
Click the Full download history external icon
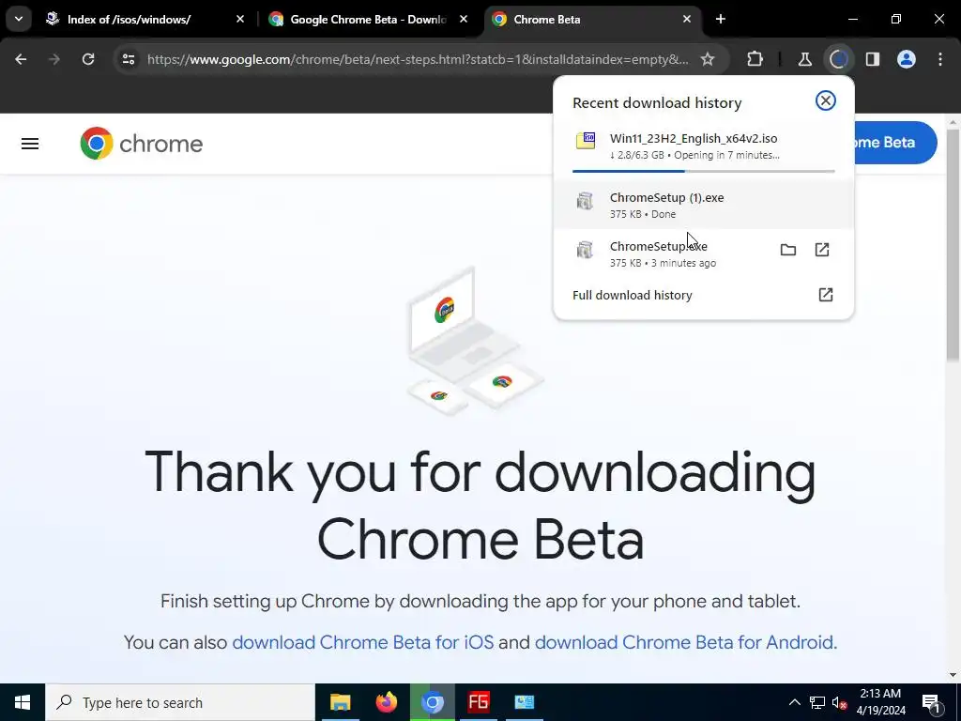point(826,295)
